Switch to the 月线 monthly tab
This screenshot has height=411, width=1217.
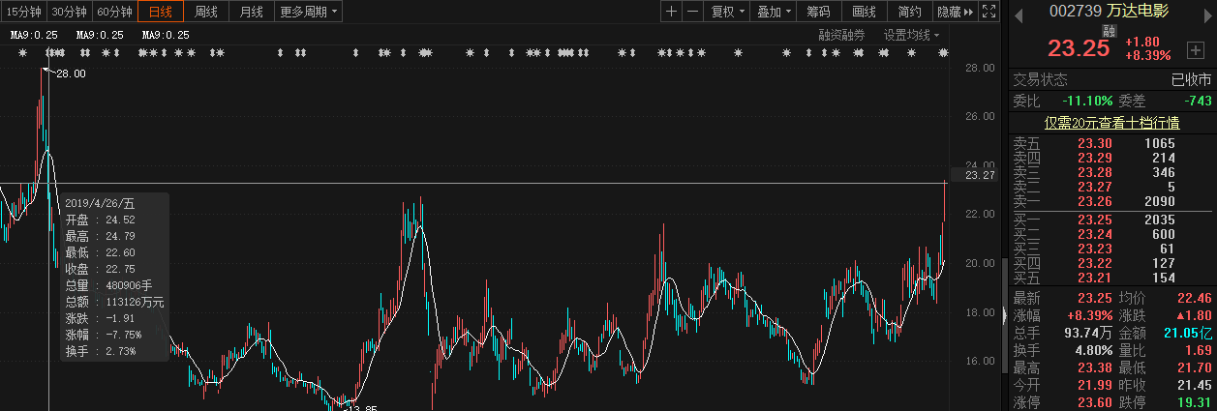(x=251, y=12)
